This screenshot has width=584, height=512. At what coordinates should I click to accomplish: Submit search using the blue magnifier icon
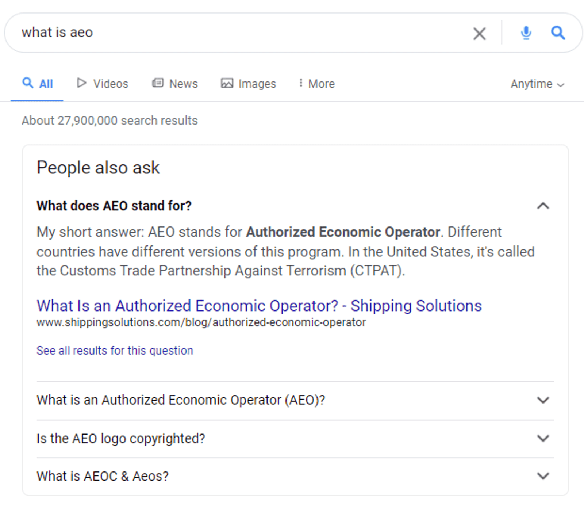558,33
